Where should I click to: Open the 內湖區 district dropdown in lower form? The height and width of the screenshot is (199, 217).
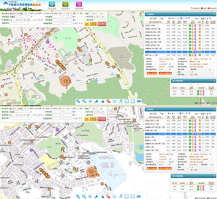pyautogui.click(x=22, y=109)
